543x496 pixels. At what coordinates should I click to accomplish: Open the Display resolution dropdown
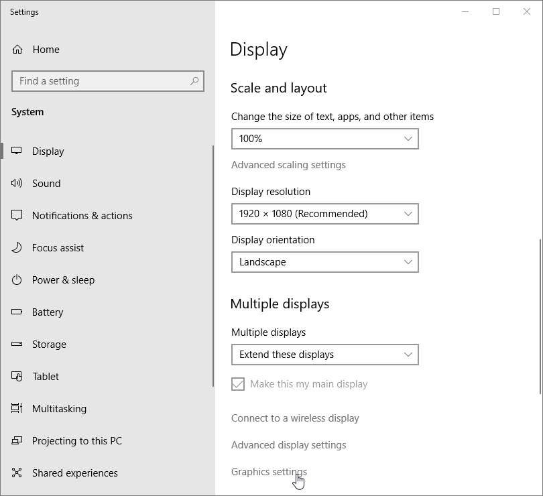pyautogui.click(x=324, y=214)
